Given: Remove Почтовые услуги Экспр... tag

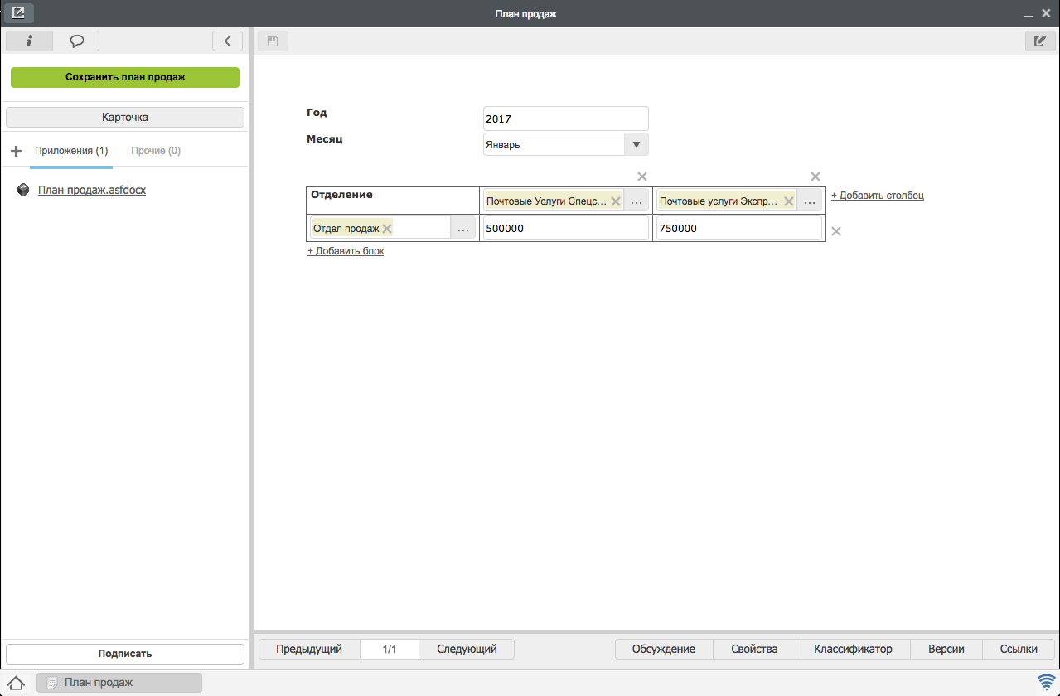Looking at the screenshot, I should point(788,201).
